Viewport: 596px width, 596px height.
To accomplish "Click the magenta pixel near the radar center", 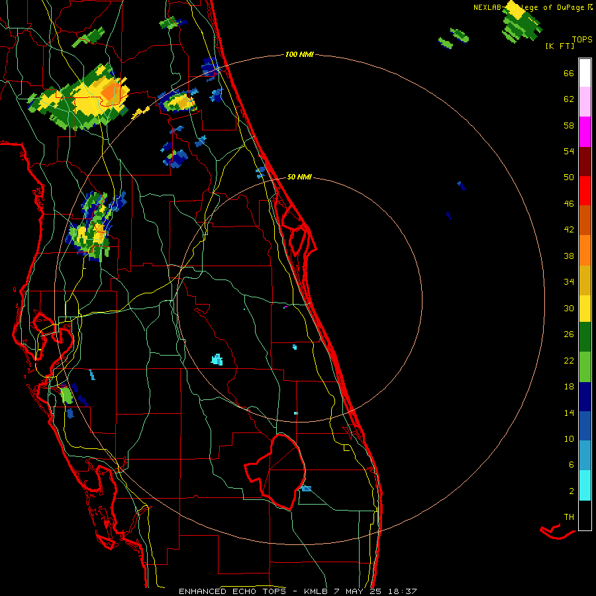I will point(285,307).
